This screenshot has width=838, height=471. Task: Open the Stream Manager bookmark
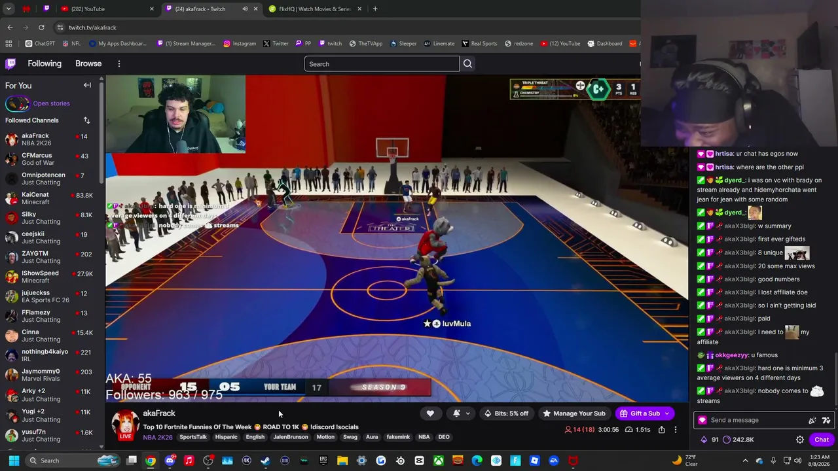click(x=185, y=43)
